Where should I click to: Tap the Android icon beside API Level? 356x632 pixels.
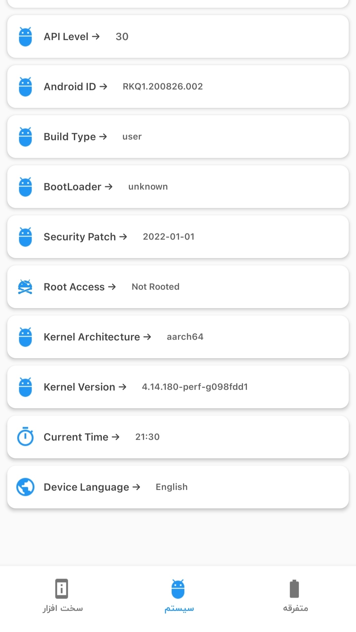coord(25,37)
